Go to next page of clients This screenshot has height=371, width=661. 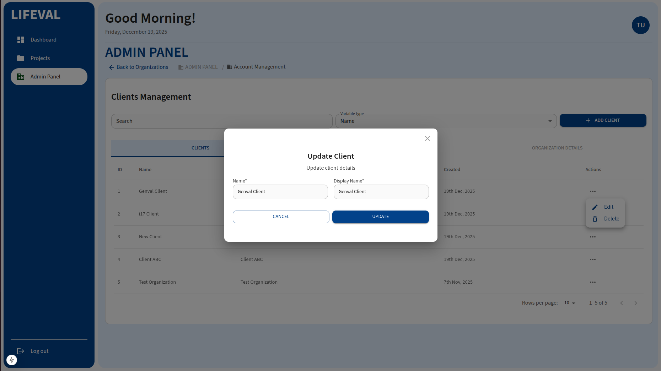(x=635, y=303)
